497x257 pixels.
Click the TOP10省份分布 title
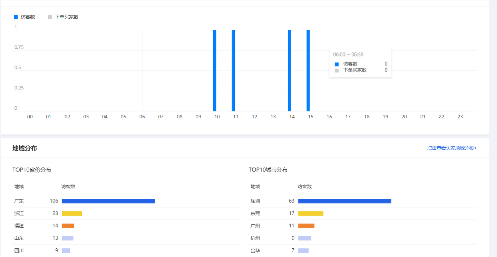tap(32, 170)
